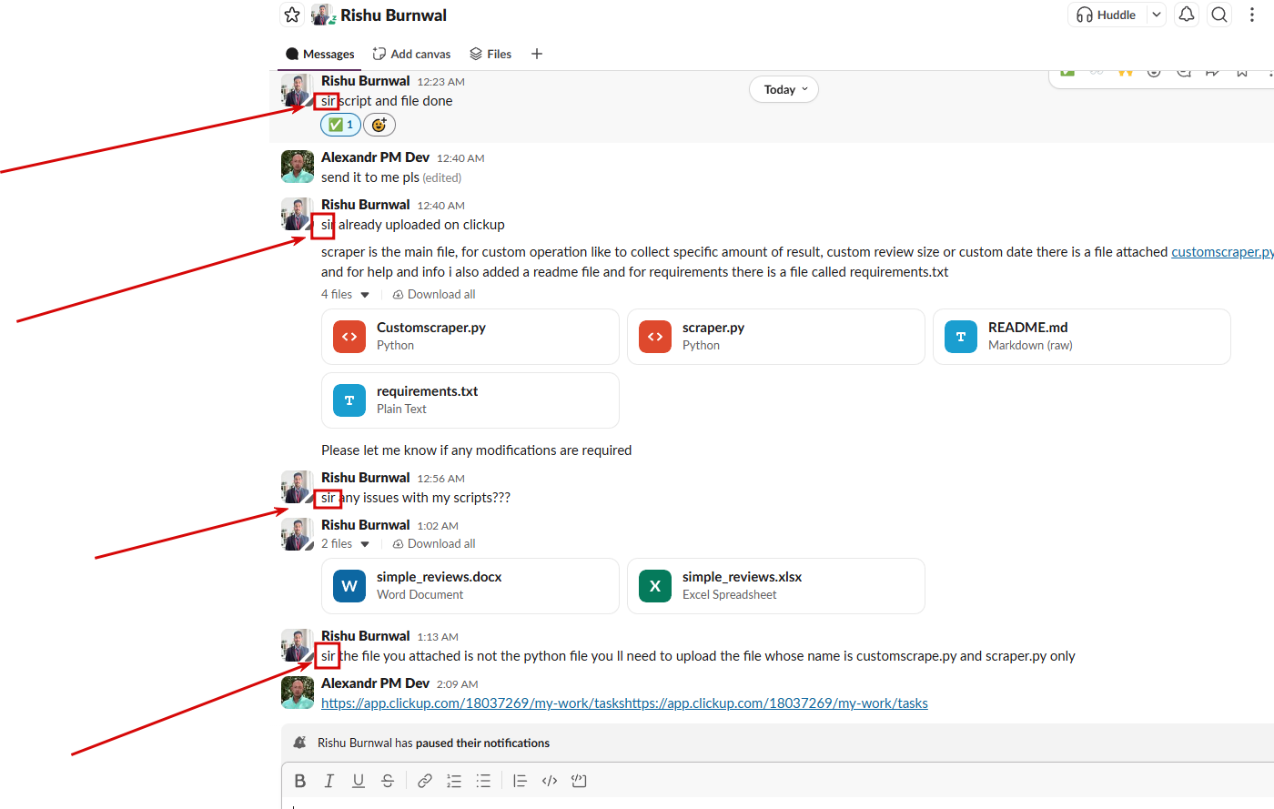The image size is (1274, 809).
Task: Open the Huddle options chevron
Action: [x=1157, y=15]
